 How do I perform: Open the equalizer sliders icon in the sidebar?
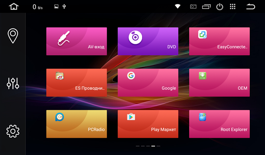13,83
